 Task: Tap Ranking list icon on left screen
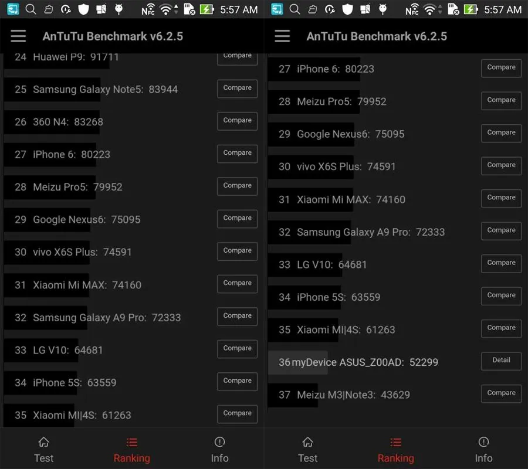point(131,442)
